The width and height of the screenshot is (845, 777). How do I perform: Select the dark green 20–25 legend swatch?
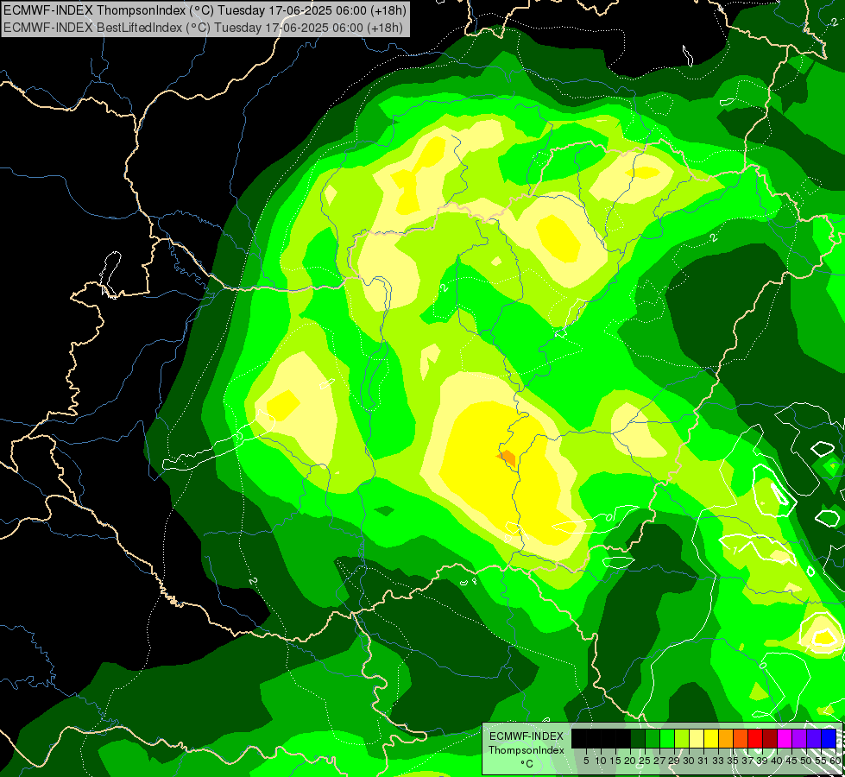pos(638,738)
